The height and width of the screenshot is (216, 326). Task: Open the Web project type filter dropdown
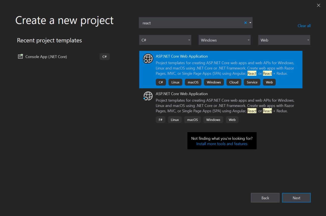click(284, 40)
